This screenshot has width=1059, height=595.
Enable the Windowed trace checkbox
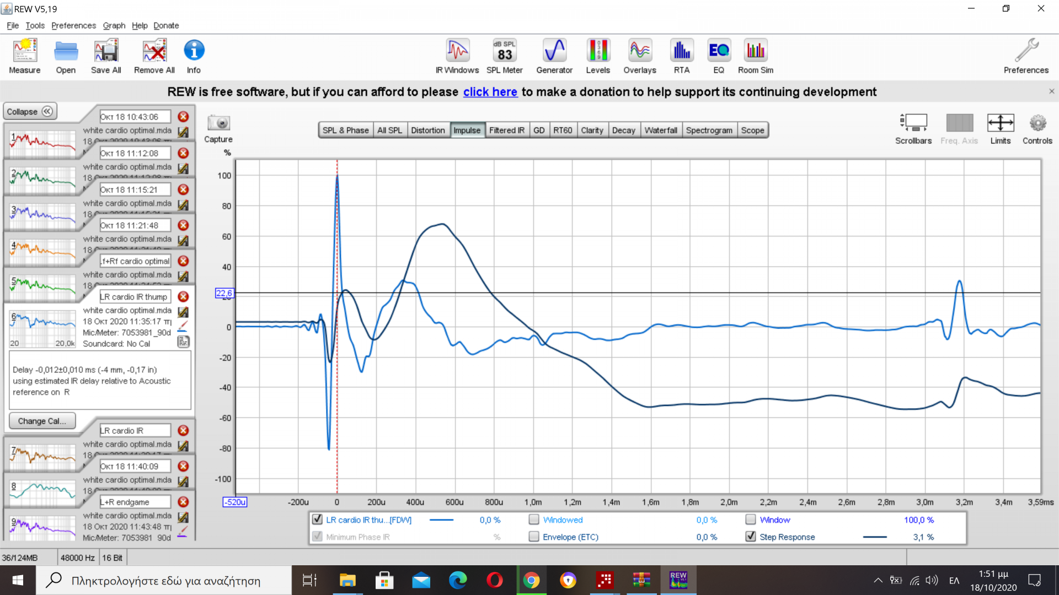point(534,520)
